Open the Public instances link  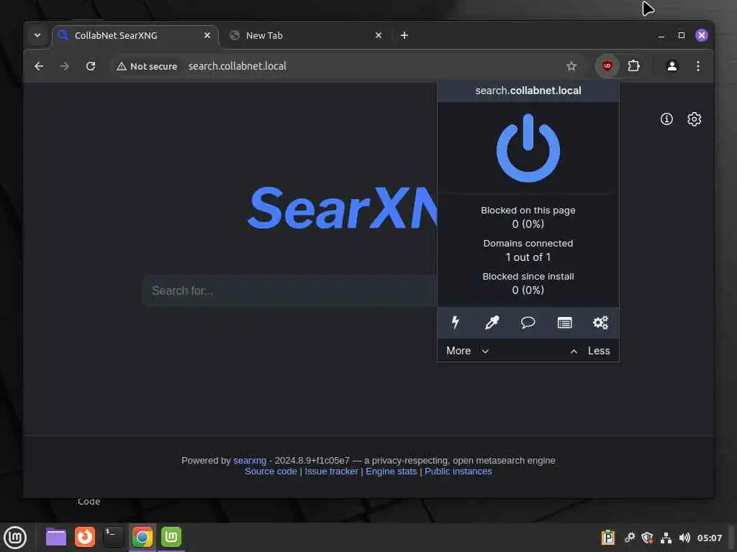click(x=458, y=471)
